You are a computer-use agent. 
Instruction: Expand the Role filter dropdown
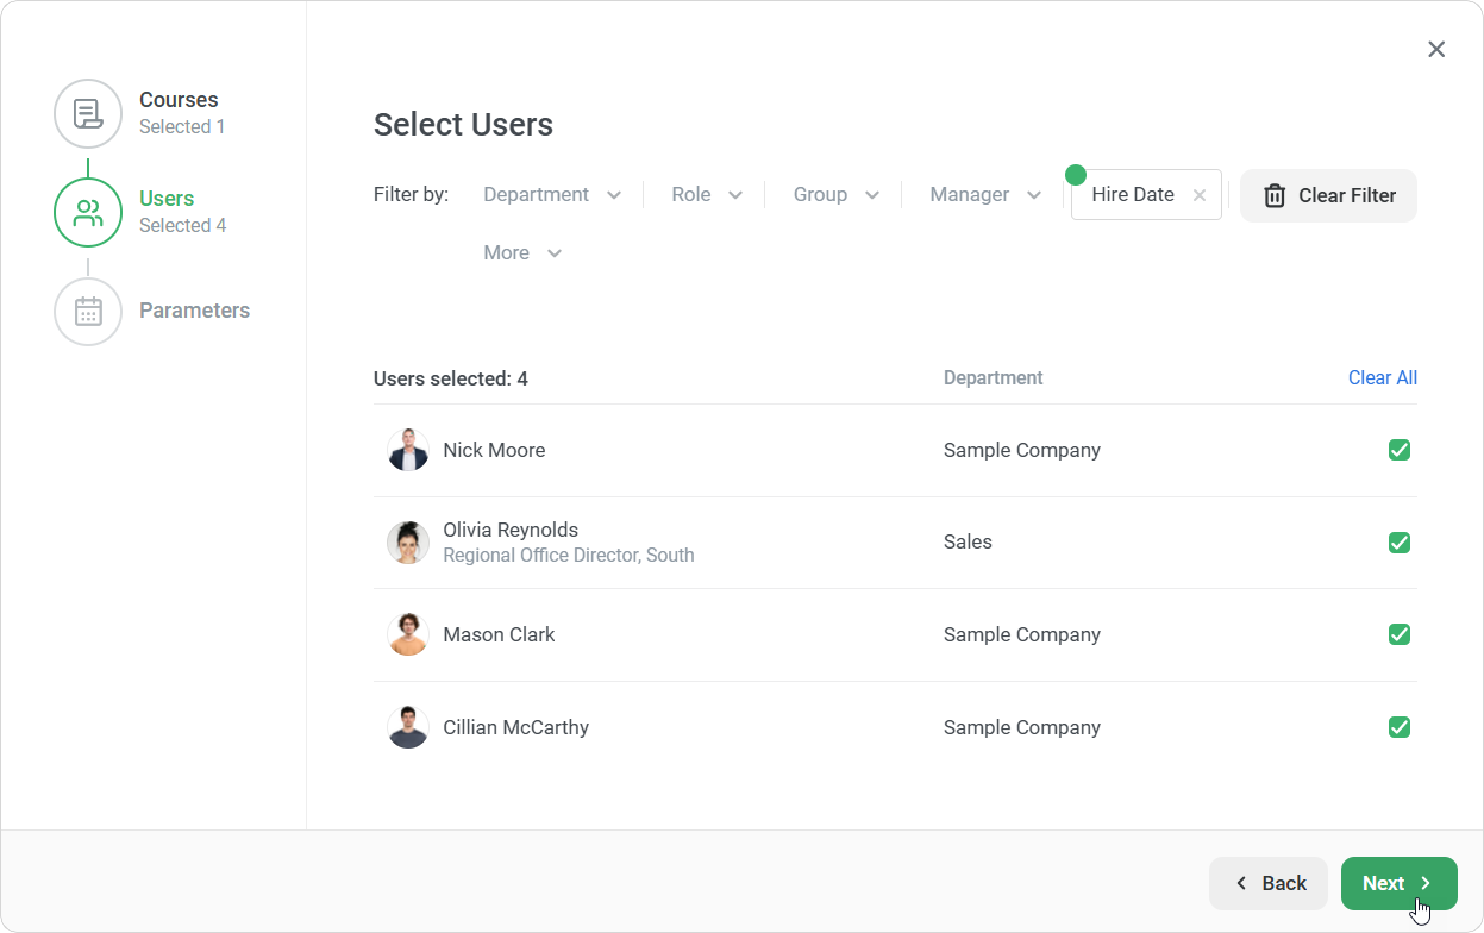tap(706, 195)
